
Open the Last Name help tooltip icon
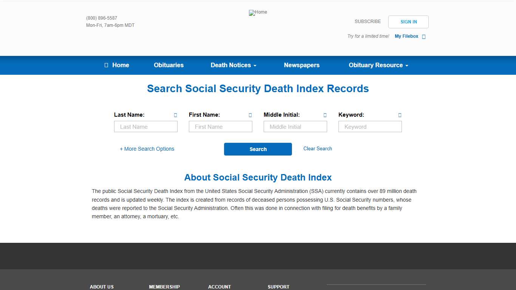click(x=175, y=115)
